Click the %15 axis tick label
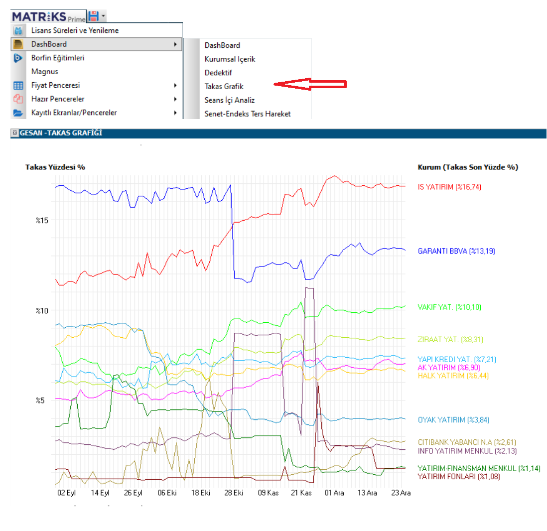547x531 pixels. coord(42,221)
